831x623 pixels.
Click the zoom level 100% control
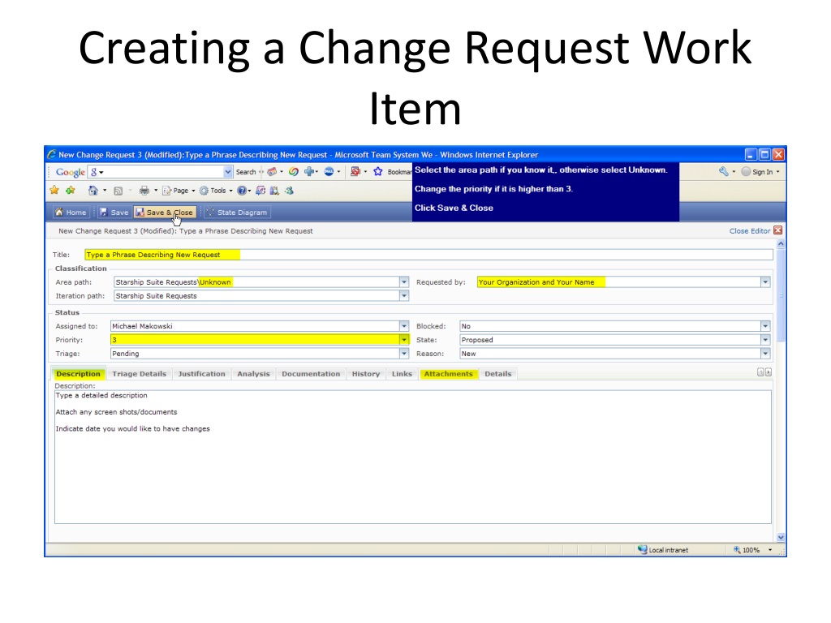point(752,550)
